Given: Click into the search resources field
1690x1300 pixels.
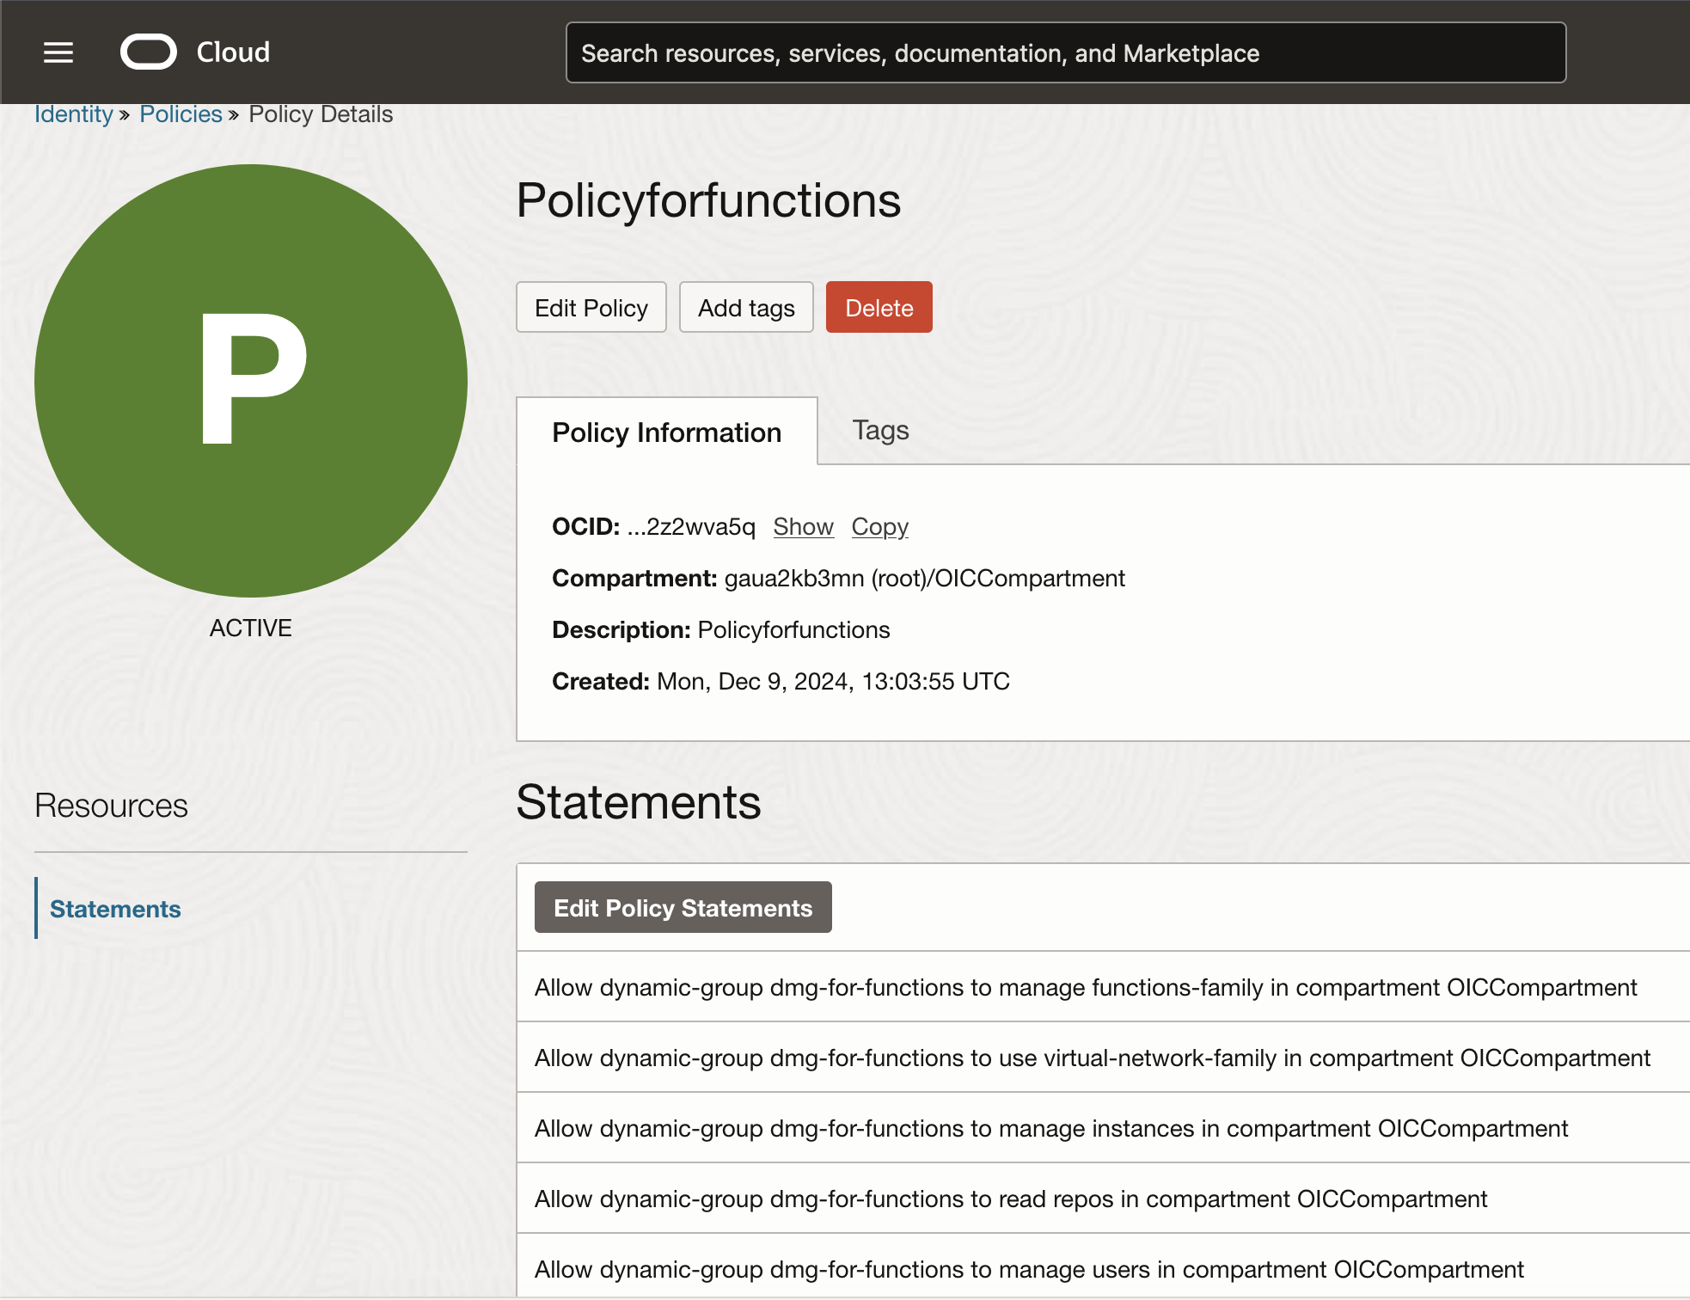Looking at the screenshot, I should (1065, 53).
